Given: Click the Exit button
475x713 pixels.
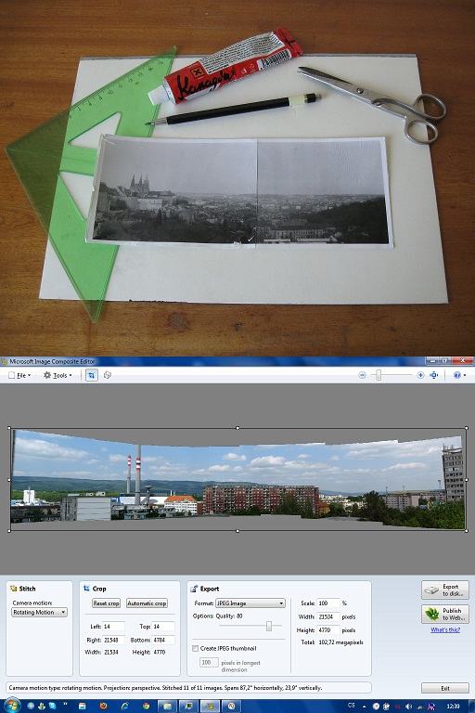Looking at the screenshot, I should [445, 688].
